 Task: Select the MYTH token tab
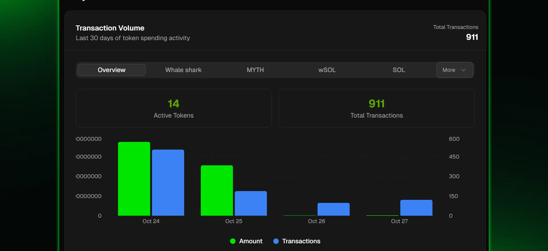coord(255,70)
